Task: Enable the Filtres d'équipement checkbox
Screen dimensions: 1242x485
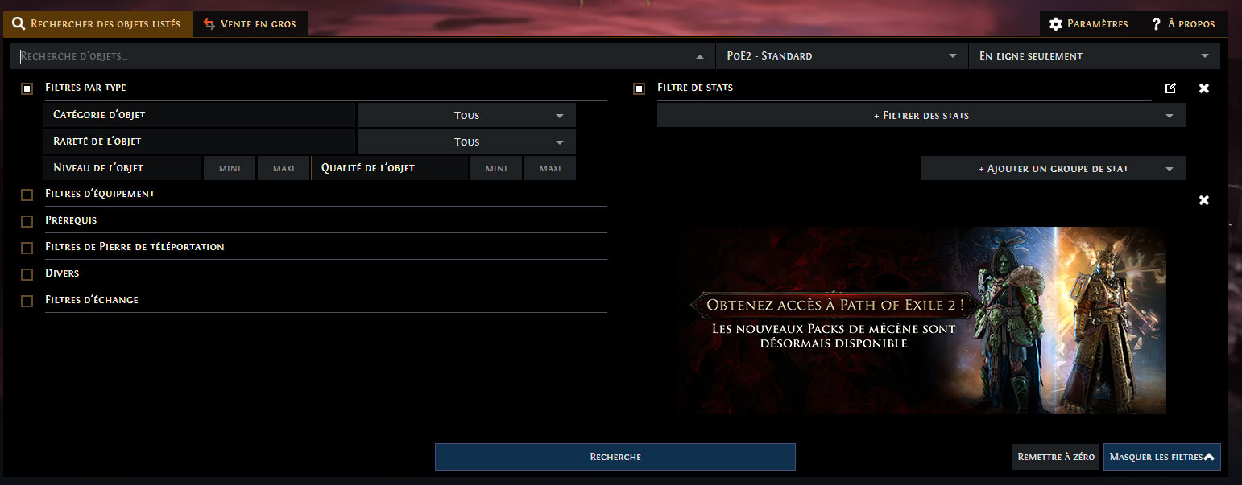Action: [x=27, y=195]
